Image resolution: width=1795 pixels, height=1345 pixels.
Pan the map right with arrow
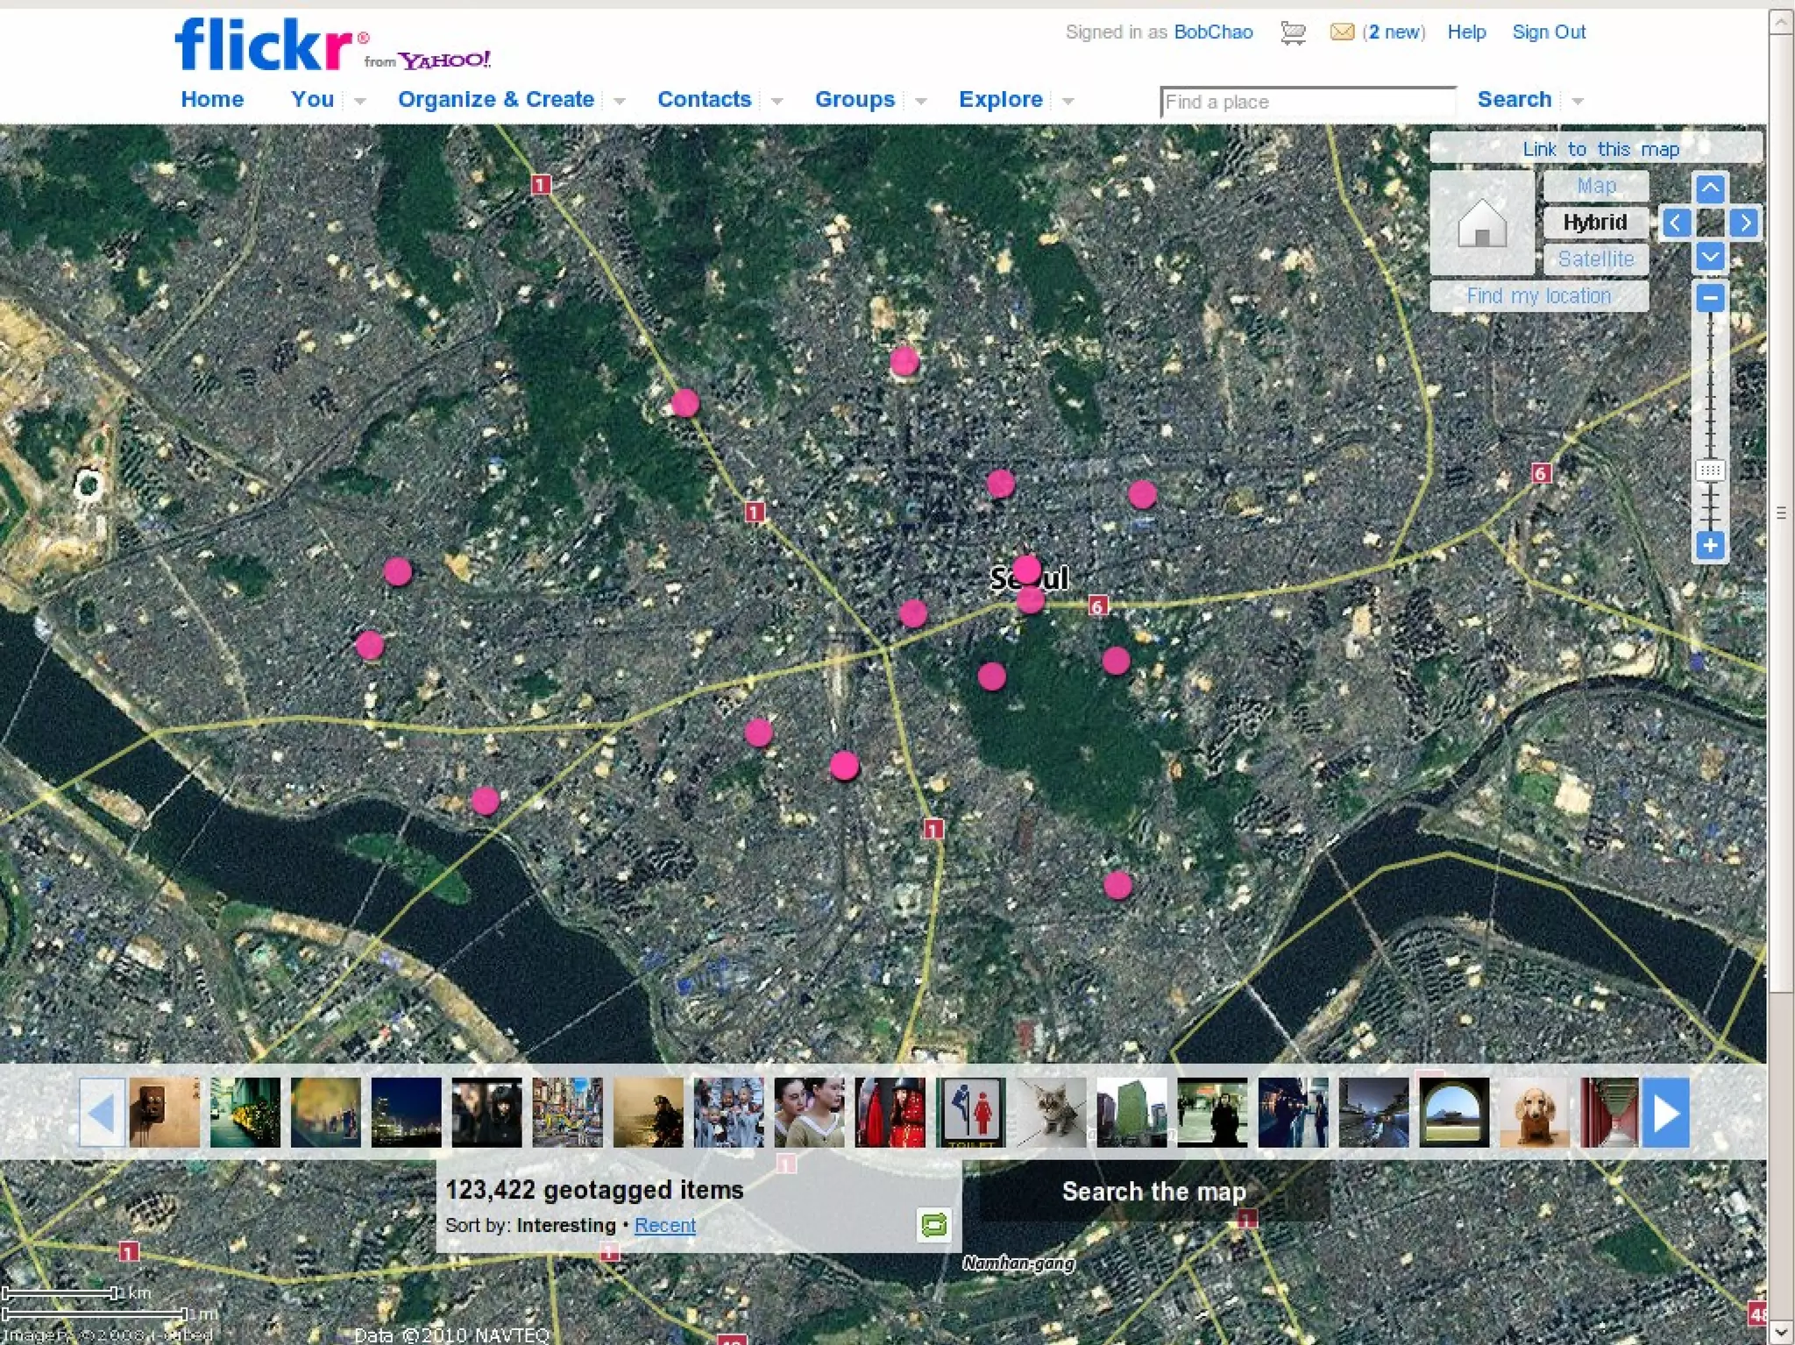pos(1744,223)
